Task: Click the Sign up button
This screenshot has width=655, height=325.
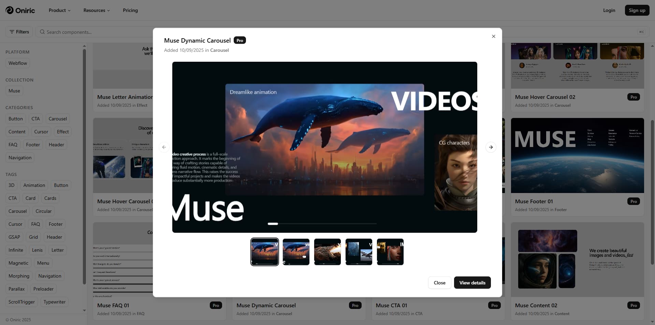Action: coord(637,10)
